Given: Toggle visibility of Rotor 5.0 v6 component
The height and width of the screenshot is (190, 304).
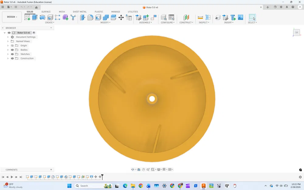Looking at the screenshot, I should click(x=9, y=33).
